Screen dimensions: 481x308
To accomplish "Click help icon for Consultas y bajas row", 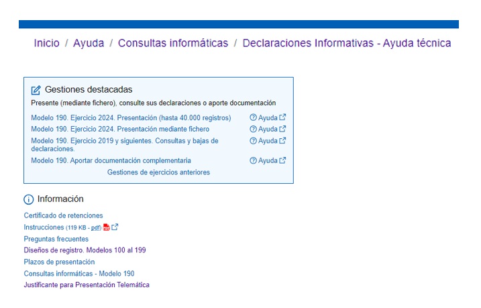I will tap(253, 141).
